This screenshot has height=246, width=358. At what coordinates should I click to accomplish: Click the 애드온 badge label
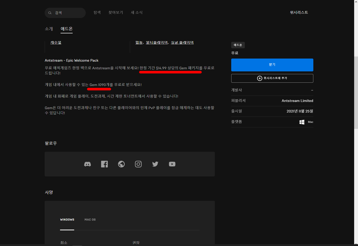[x=238, y=45]
